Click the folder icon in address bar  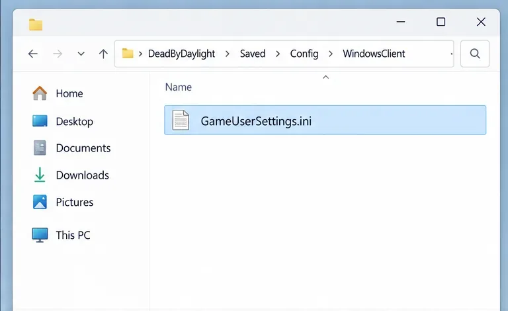coord(128,54)
